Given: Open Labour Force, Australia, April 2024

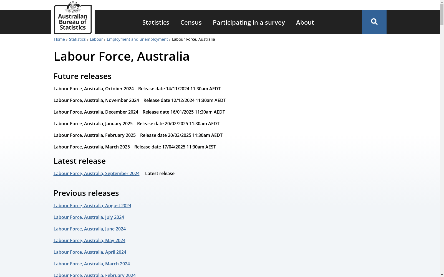Looking at the screenshot, I should click(x=90, y=252).
